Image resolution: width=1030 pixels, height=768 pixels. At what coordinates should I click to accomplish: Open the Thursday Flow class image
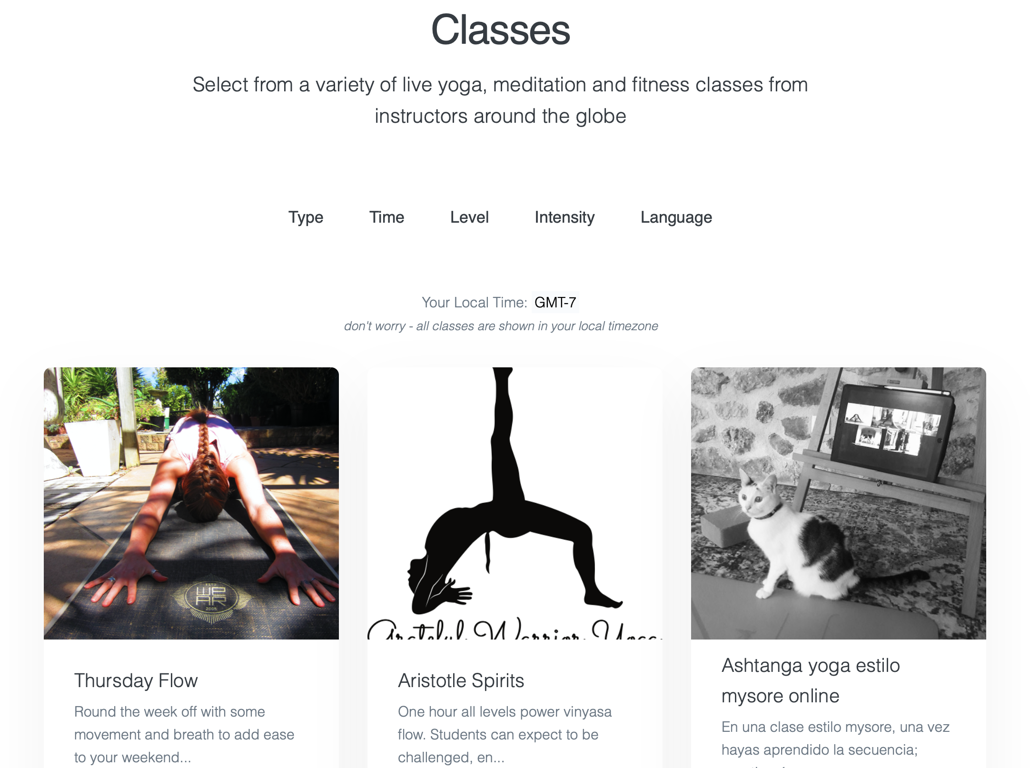click(x=191, y=503)
